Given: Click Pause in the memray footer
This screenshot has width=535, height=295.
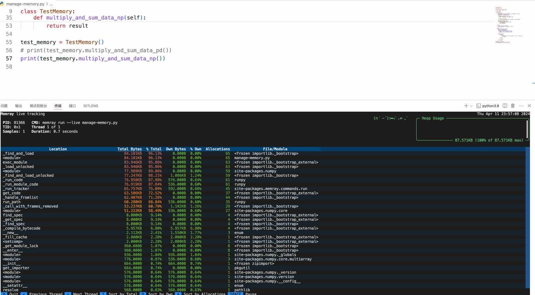Looking at the screenshot, I should [x=251, y=294].
